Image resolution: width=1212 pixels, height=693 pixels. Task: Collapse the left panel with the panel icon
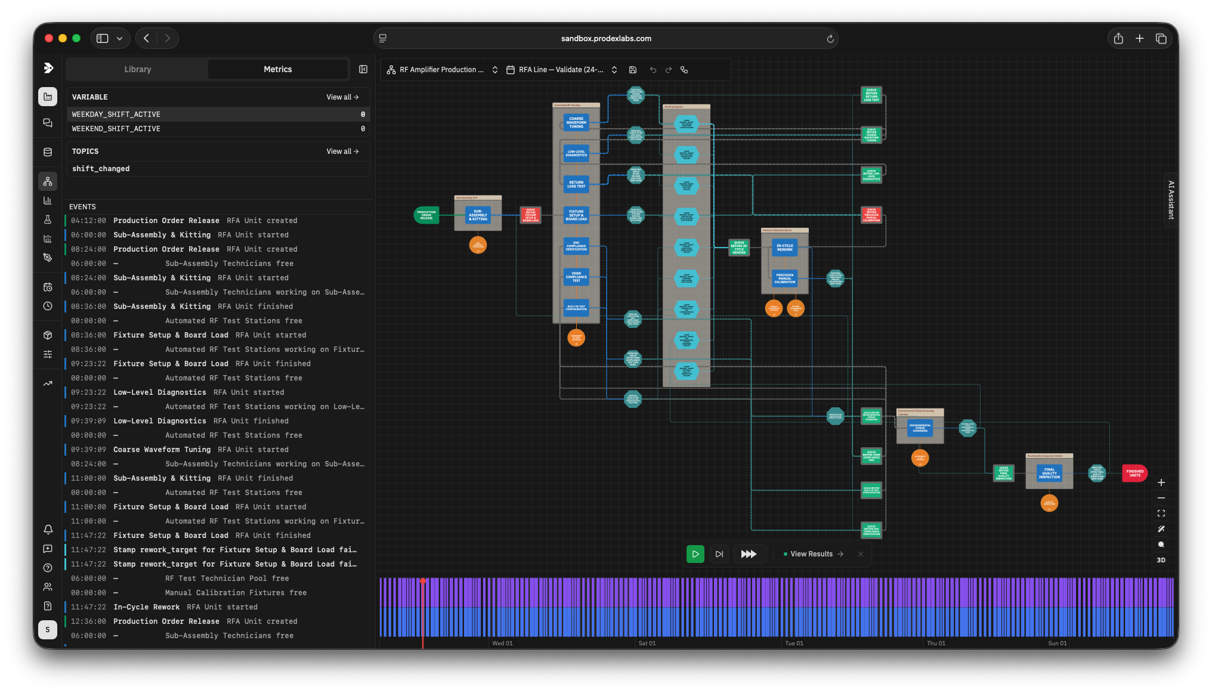363,69
